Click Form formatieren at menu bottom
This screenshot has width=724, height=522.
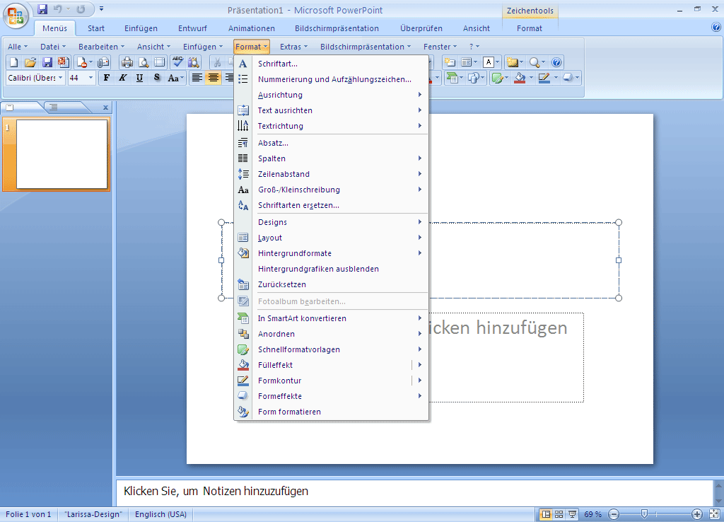(332, 412)
